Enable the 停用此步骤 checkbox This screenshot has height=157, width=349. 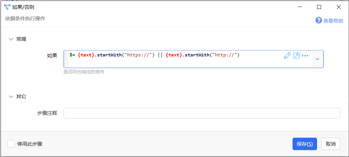11,144
